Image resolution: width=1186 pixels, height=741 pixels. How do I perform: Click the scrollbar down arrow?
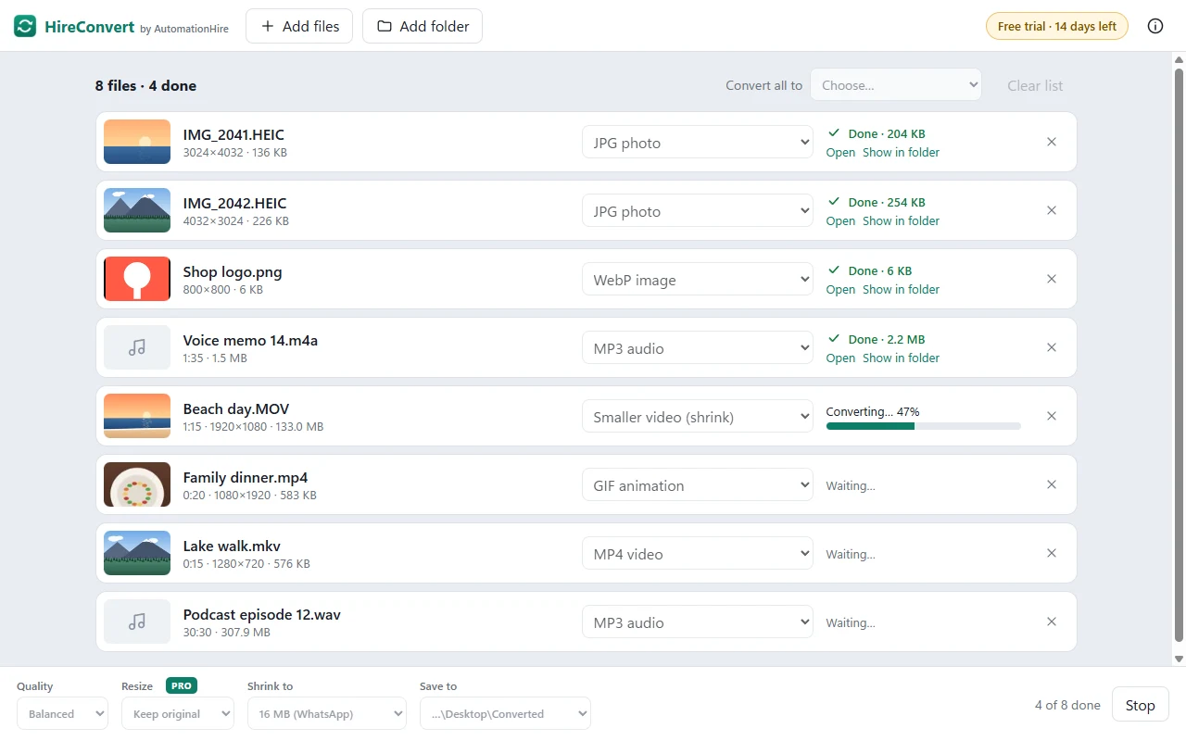click(1179, 659)
